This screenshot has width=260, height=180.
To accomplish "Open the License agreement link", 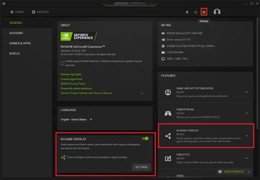I will 71,79.
